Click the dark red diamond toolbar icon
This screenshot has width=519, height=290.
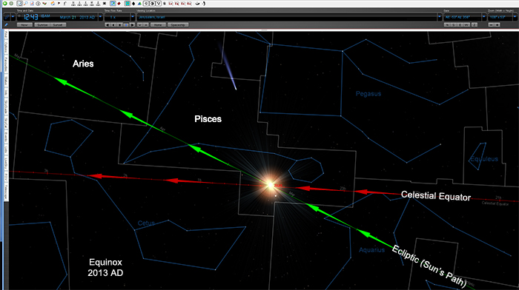pyautogui.click(x=119, y=3)
